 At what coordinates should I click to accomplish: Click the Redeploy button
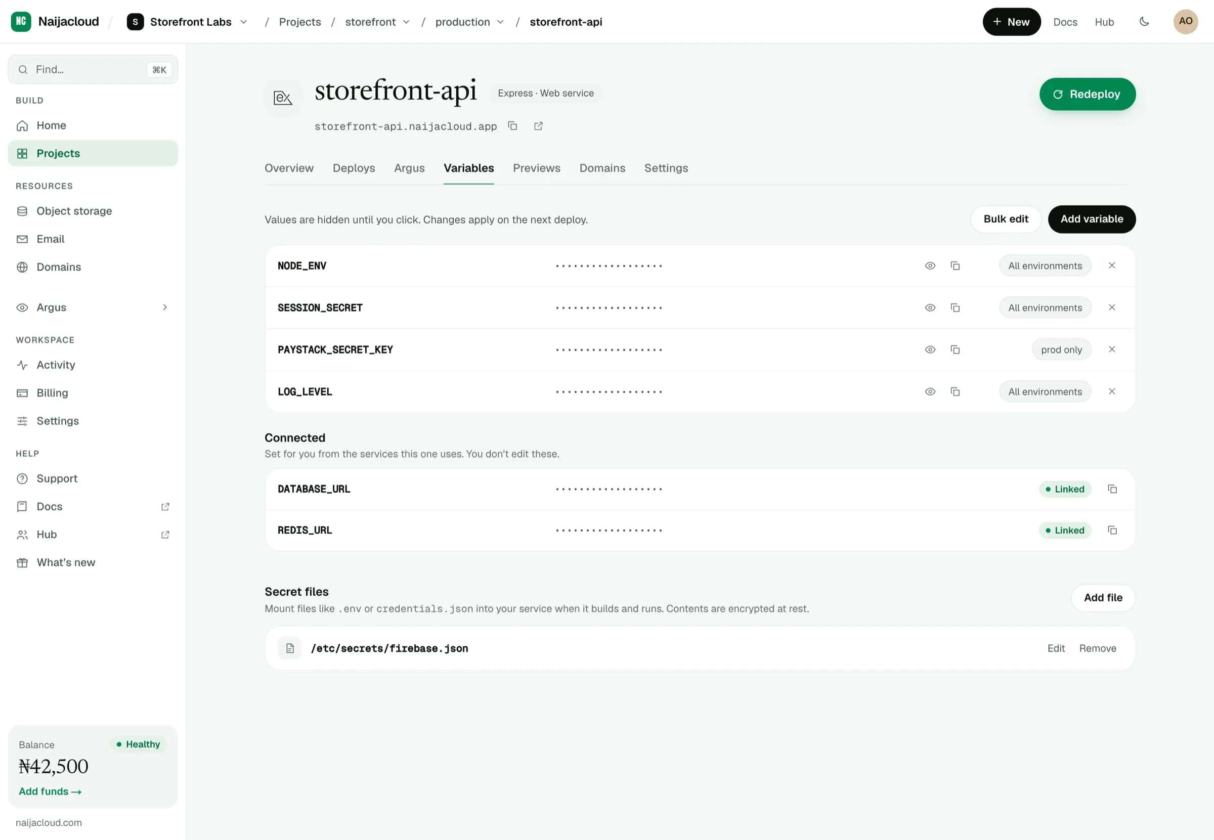click(1087, 94)
